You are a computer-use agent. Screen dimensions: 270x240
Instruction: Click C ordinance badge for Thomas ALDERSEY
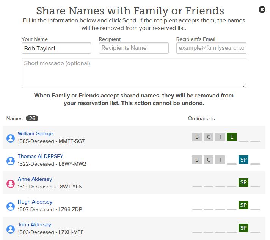[x=209, y=160]
